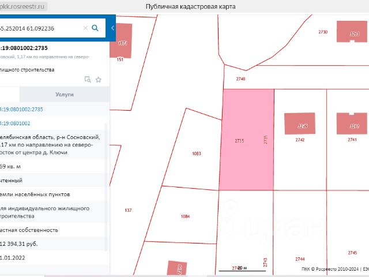Click the ПКК © Росреестр 2010-2024 copyright
This screenshot has width=369, height=277.
point(330,269)
